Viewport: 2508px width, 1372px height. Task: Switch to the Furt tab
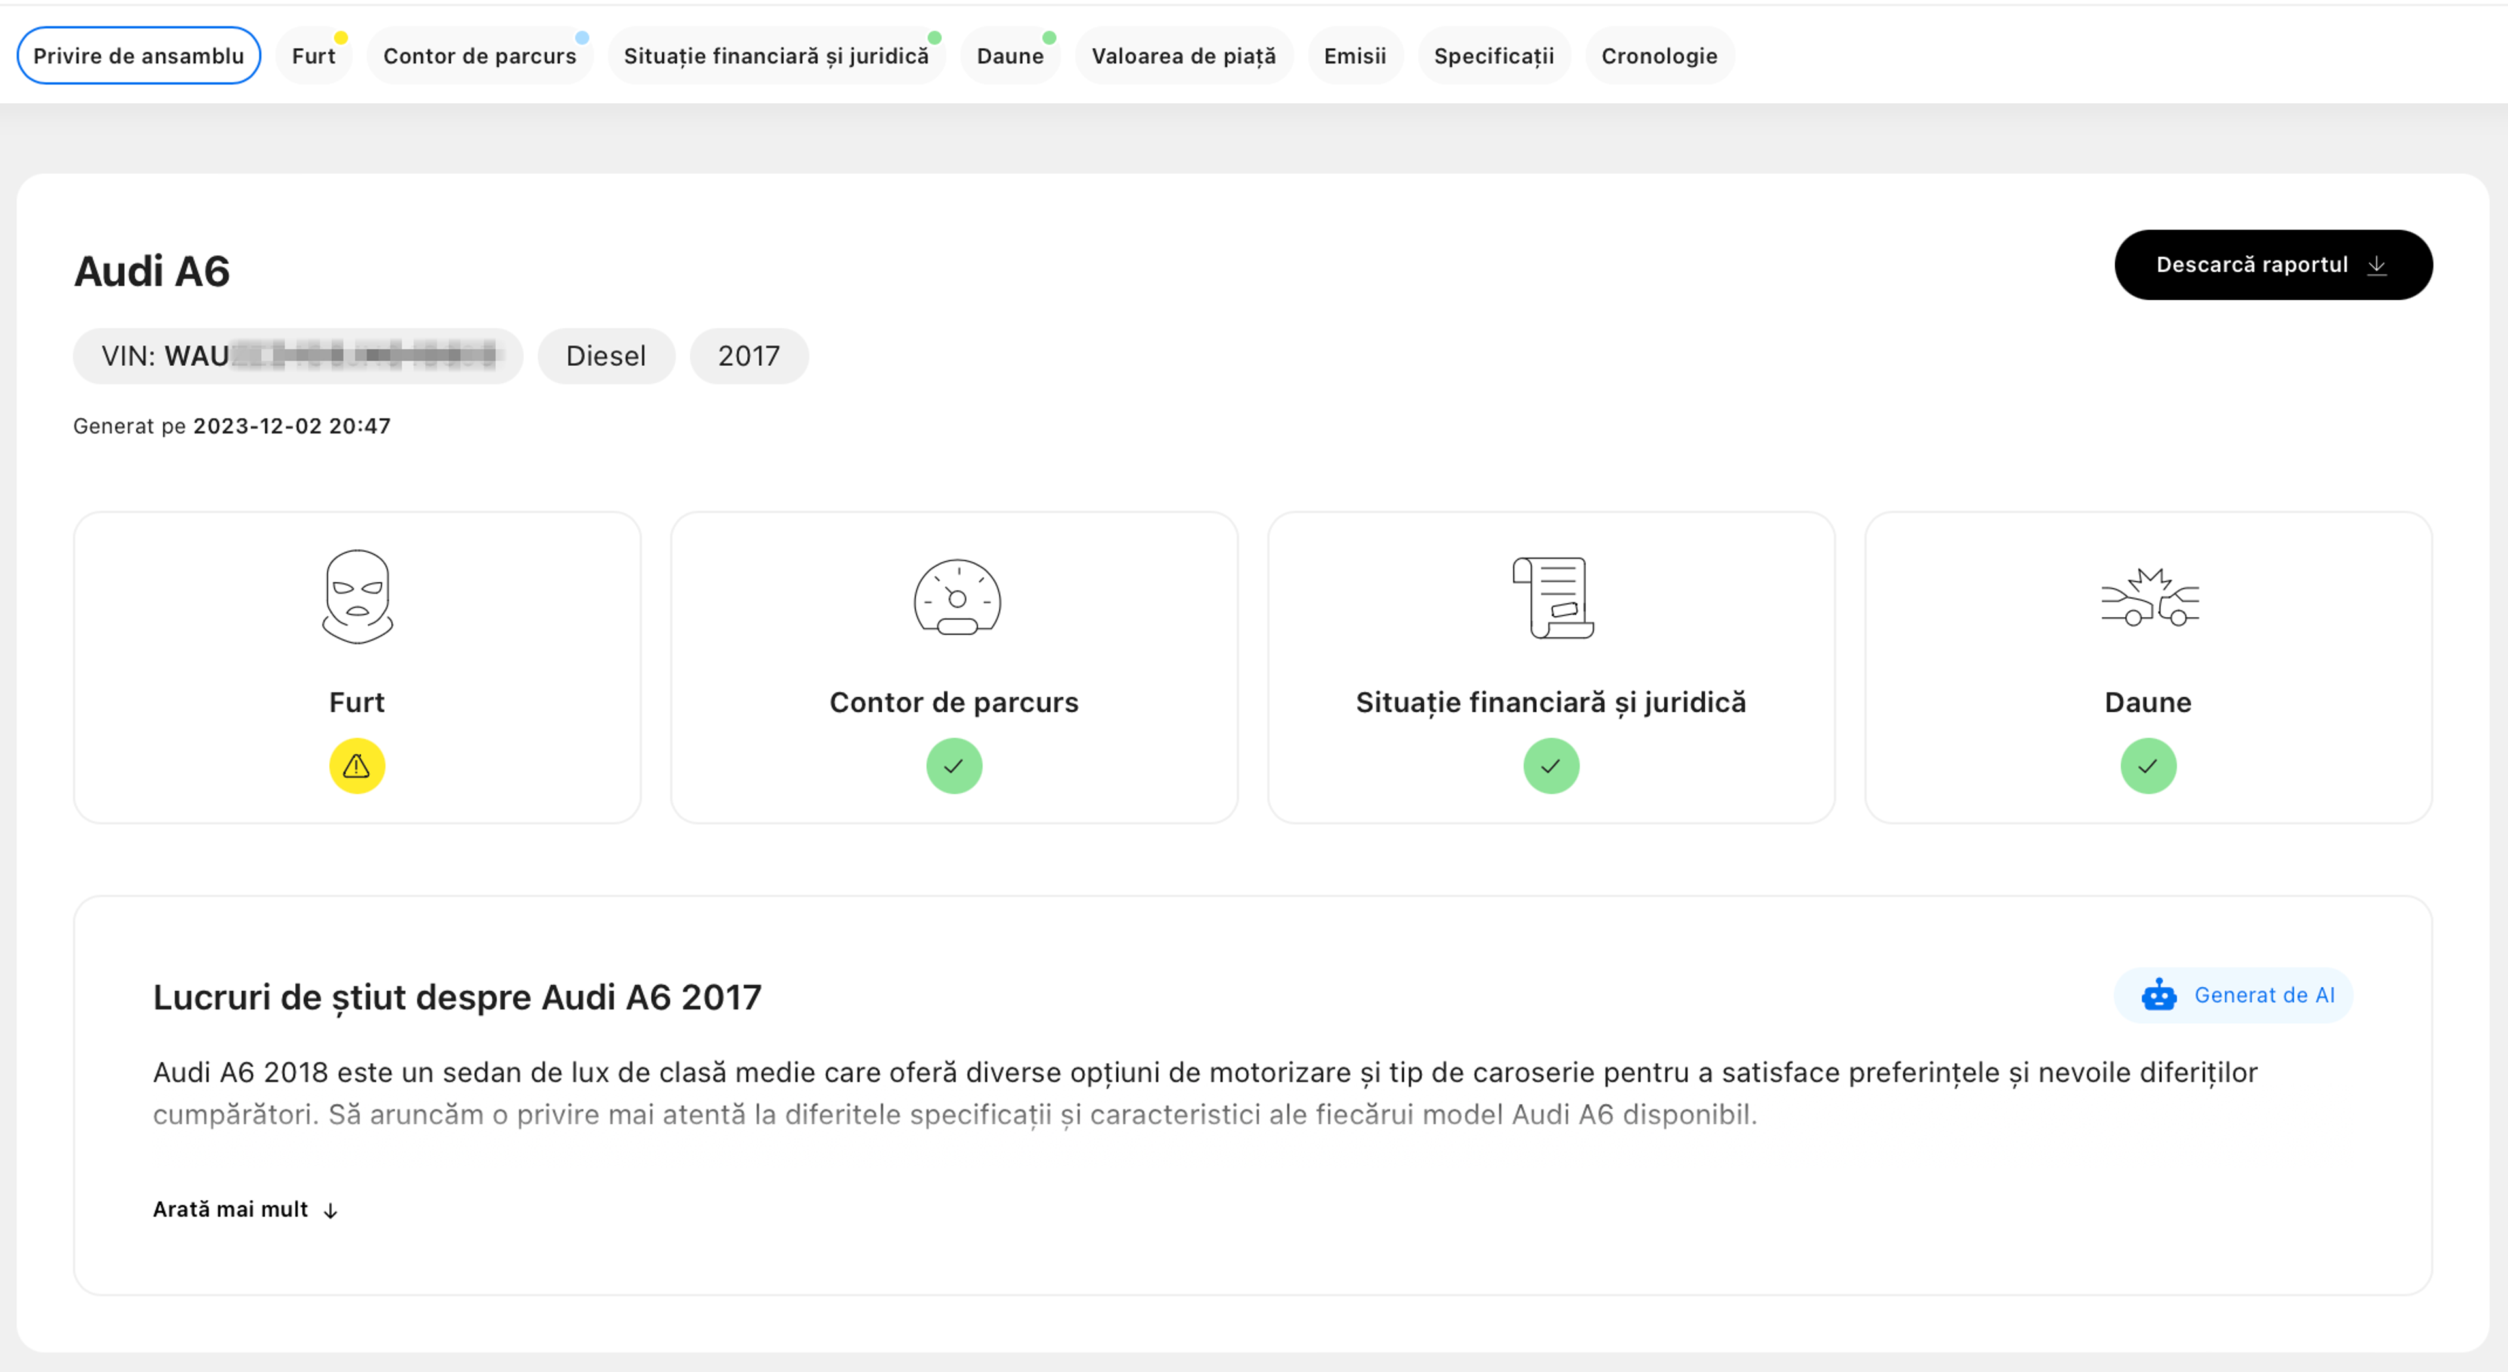[313, 56]
